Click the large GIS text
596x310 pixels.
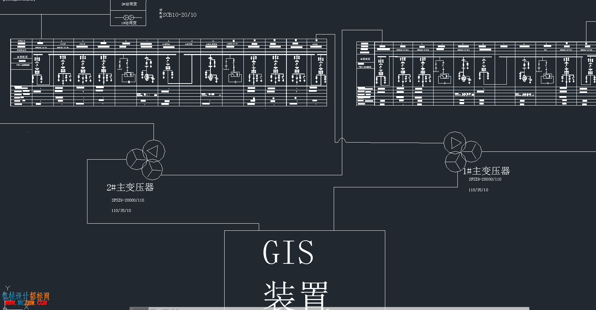pyautogui.click(x=288, y=252)
